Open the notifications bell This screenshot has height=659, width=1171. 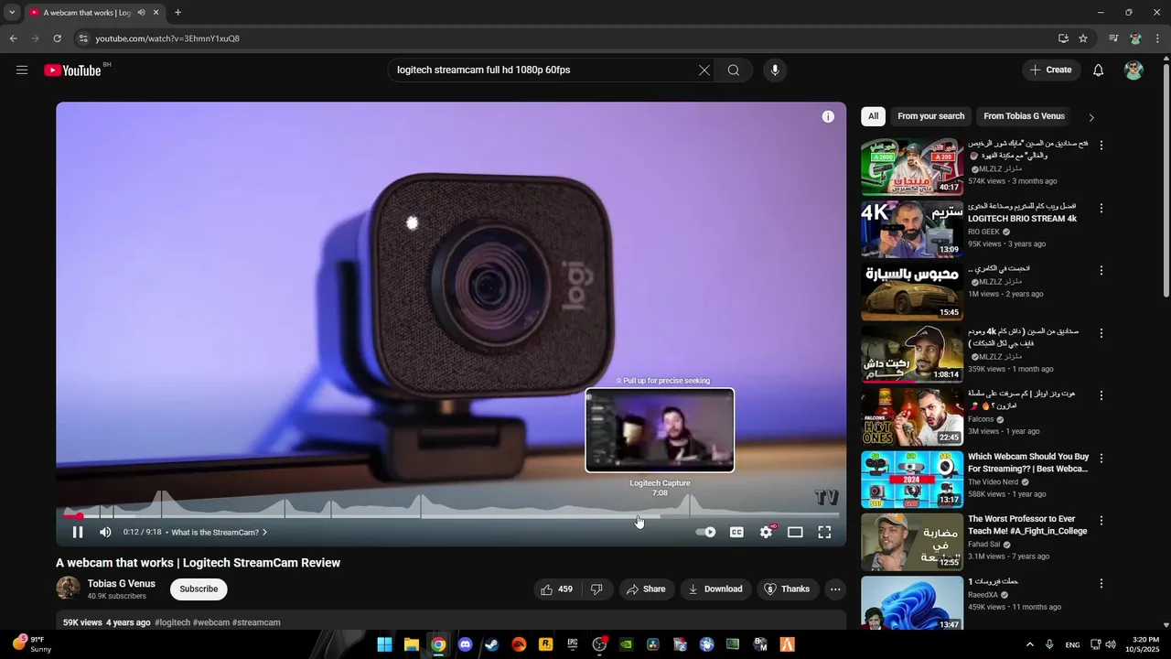pyautogui.click(x=1099, y=70)
